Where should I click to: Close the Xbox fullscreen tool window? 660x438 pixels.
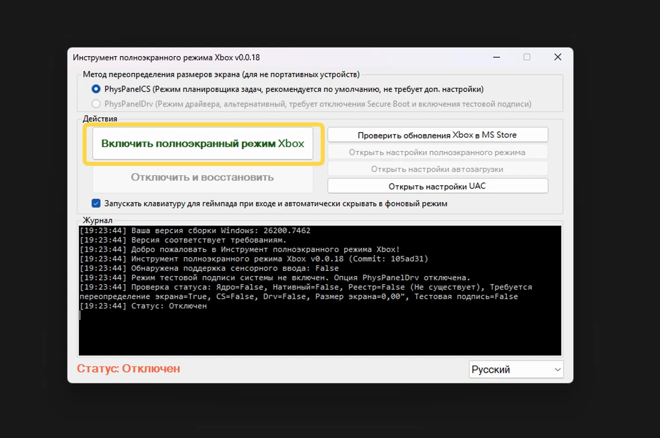click(557, 57)
